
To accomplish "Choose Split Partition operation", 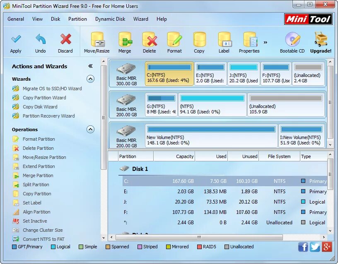I will pos(36,185).
